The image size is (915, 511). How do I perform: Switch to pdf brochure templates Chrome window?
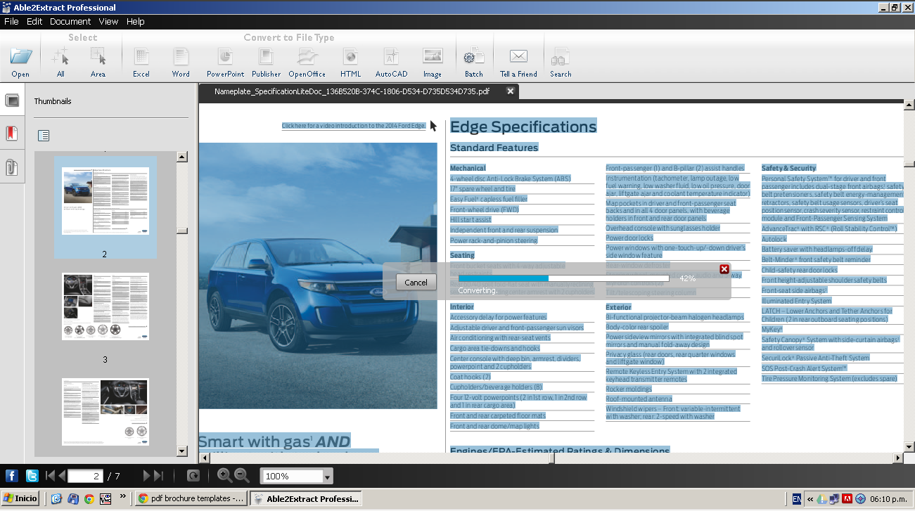pyautogui.click(x=190, y=498)
